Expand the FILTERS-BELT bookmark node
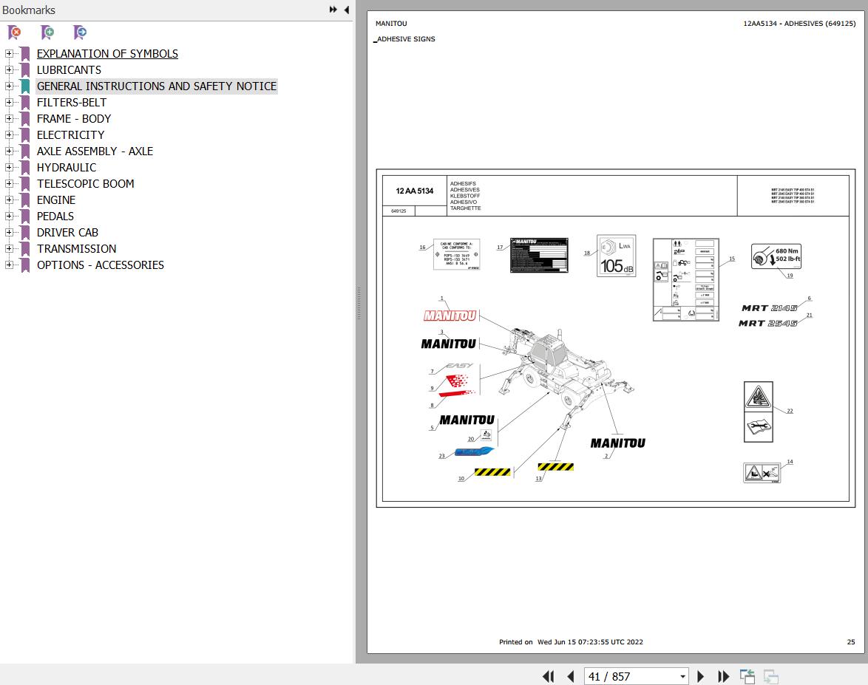The width and height of the screenshot is (868, 685). [x=9, y=103]
